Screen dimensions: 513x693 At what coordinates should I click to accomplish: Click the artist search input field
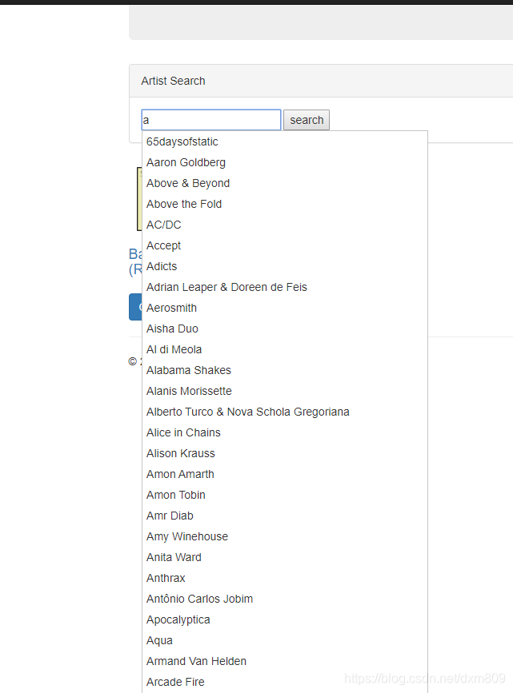point(211,120)
